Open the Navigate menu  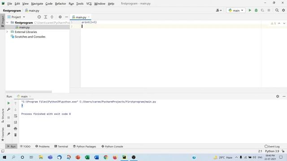pyautogui.click(x=37, y=4)
